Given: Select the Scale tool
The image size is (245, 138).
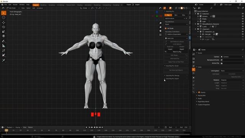Looking at the screenshot, I should (3, 31).
